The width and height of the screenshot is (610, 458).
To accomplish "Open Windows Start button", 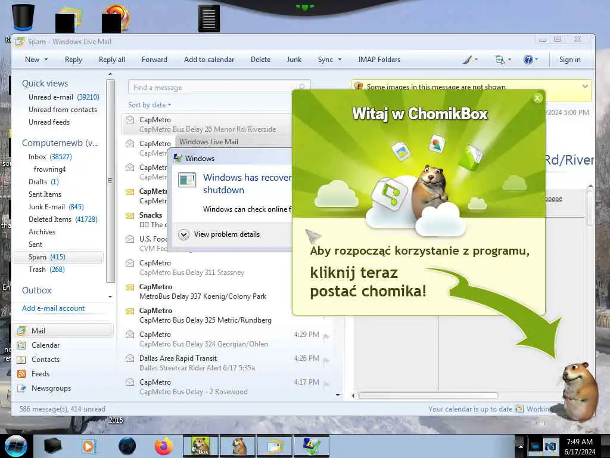I will point(15,446).
